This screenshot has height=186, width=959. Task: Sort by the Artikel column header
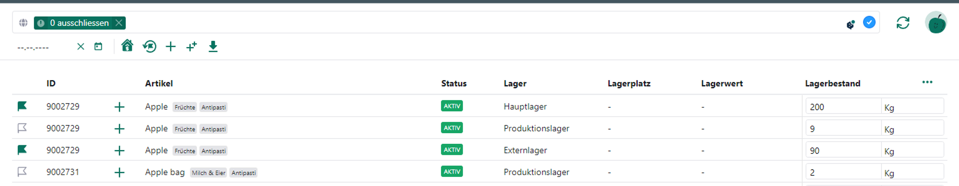[x=159, y=83]
